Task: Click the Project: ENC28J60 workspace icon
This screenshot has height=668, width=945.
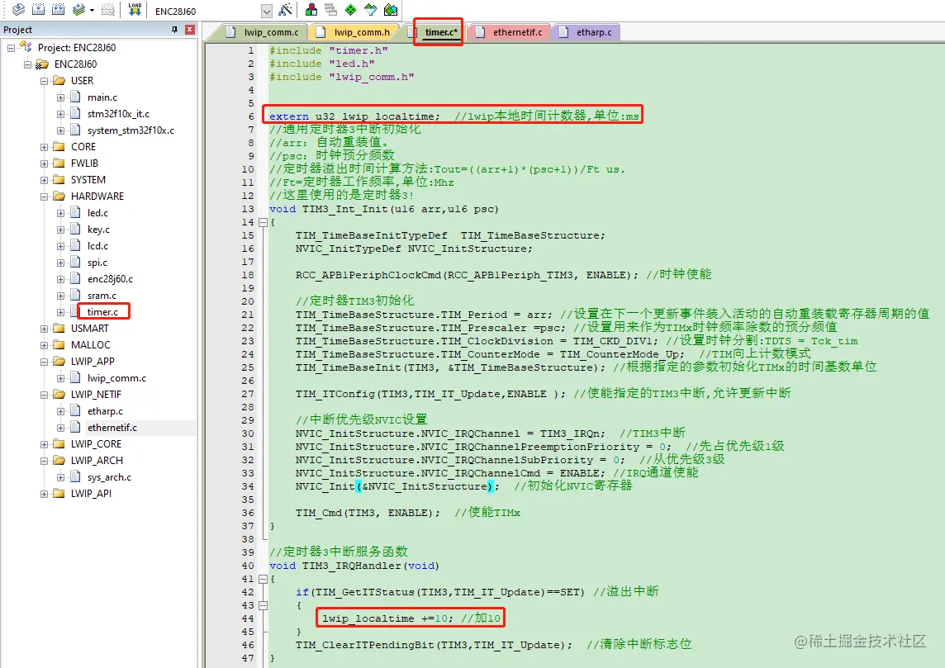Action: 26,47
